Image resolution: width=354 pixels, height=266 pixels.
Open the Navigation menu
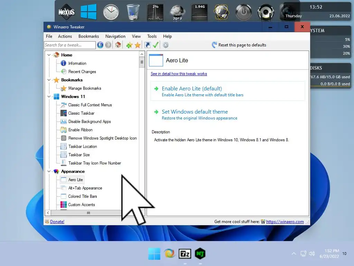[x=115, y=36]
